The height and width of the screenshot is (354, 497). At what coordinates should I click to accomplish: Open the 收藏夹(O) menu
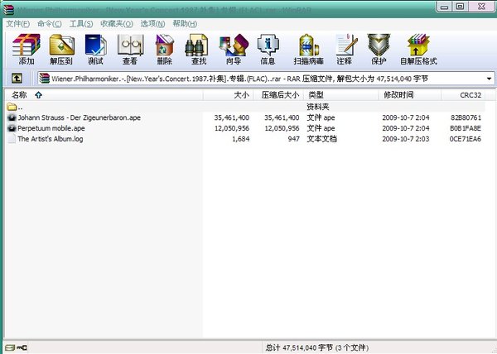117,24
